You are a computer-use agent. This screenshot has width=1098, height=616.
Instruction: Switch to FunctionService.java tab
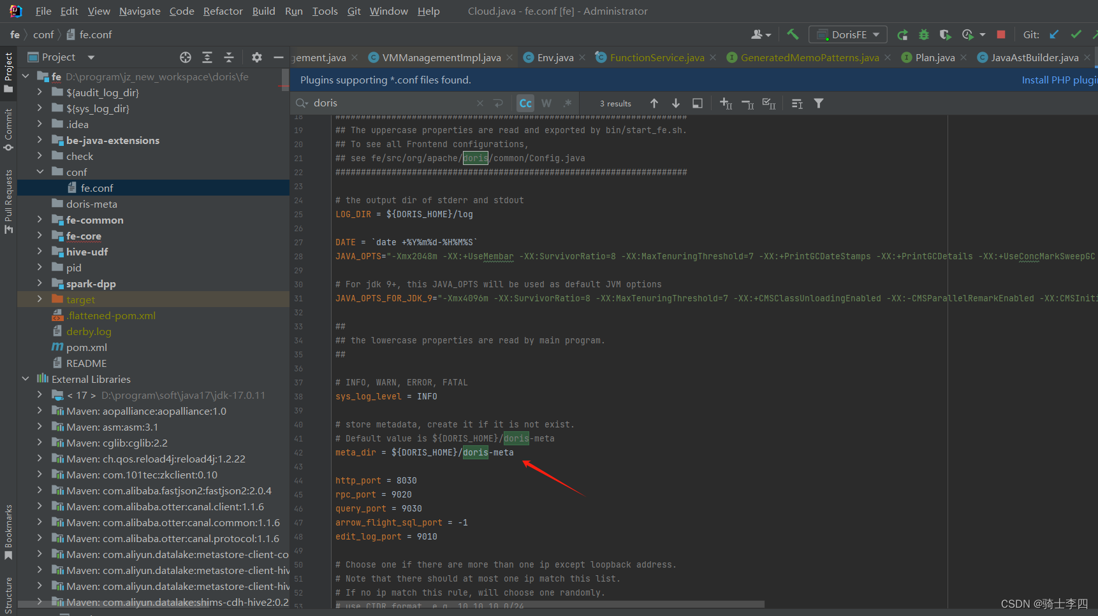[657, 57]
